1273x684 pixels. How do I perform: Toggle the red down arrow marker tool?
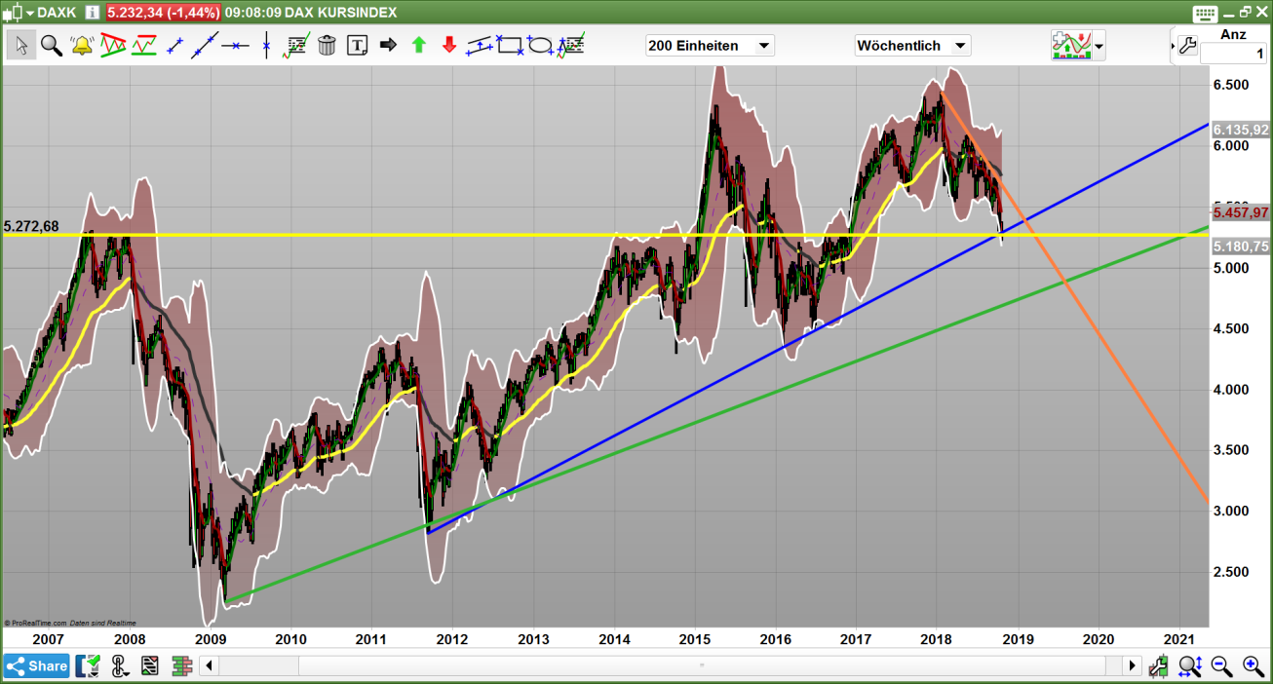pyautogui.click(x=448, y=45)
